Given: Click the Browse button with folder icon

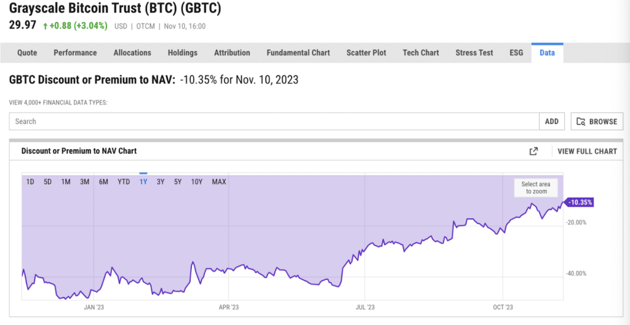Looking at the screenshot, I should [x=597, y=122].
